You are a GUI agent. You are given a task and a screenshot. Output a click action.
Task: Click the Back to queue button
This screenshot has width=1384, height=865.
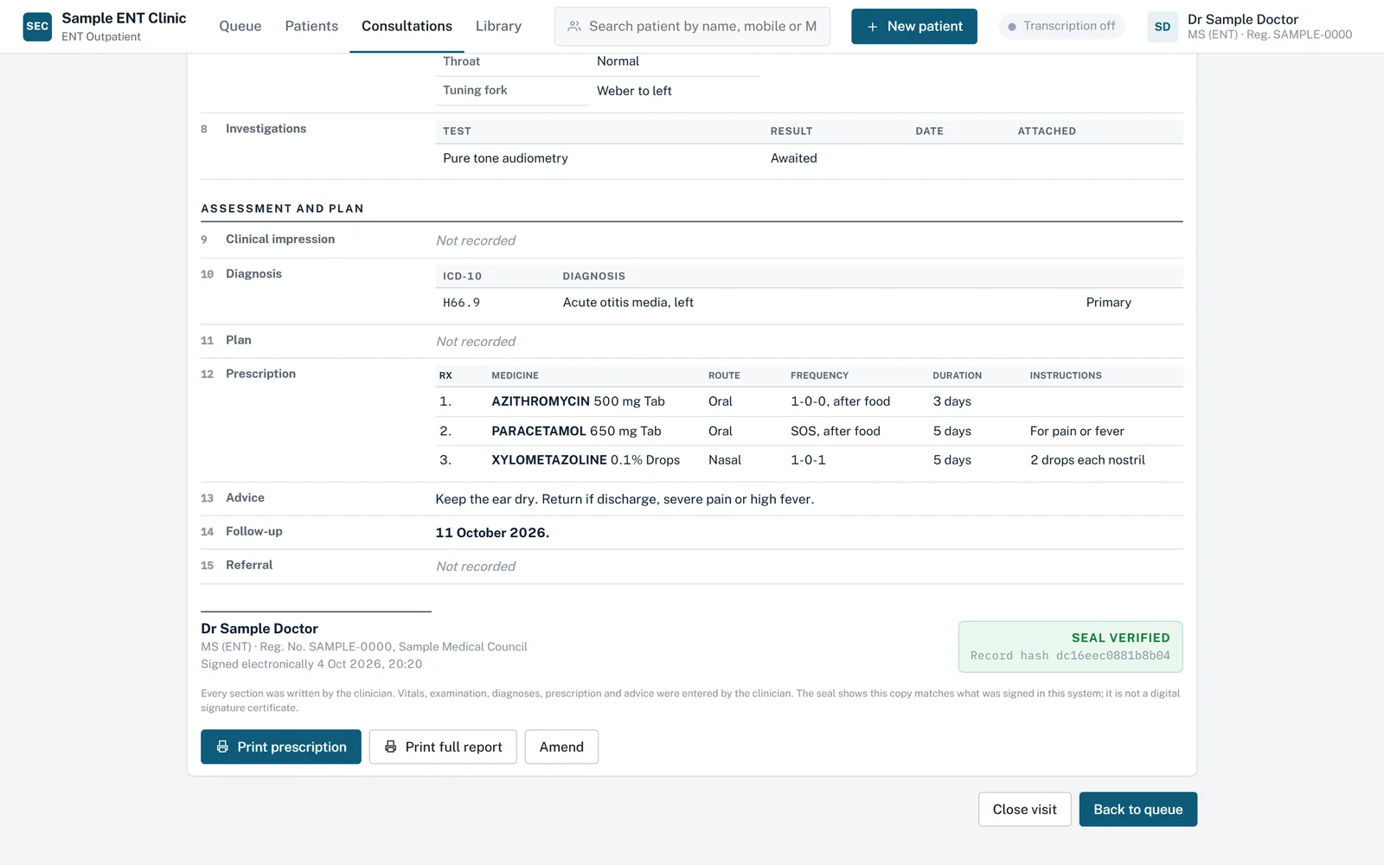coord(1138,810)
